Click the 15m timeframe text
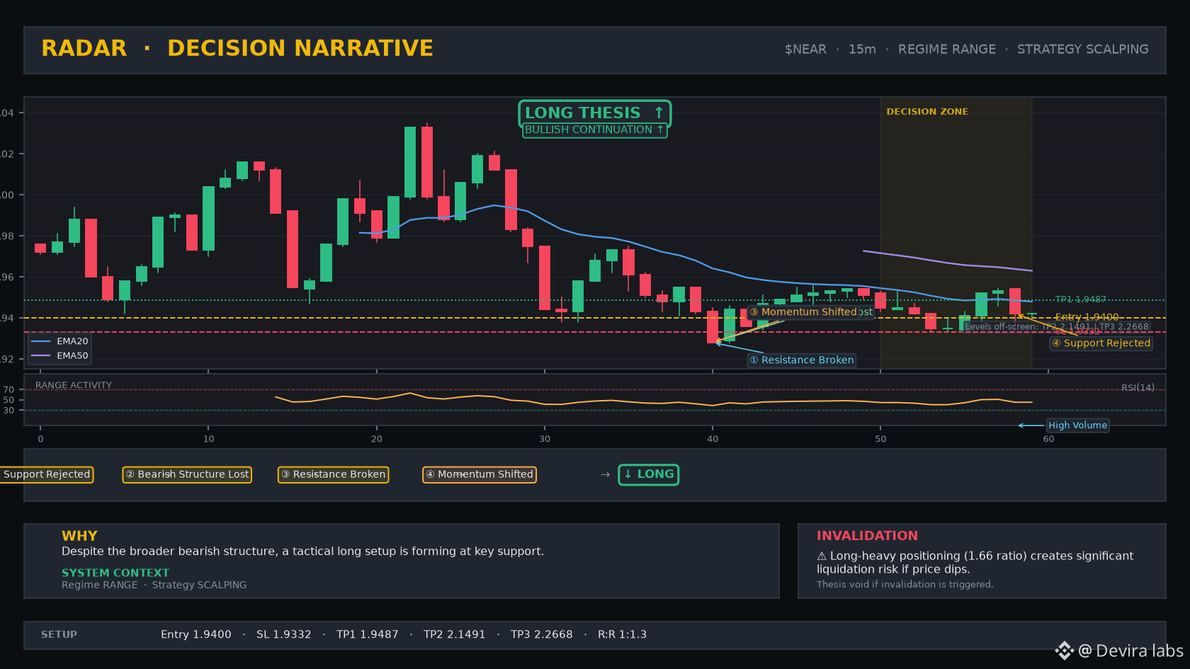The width and height of the screenshot is (1190, 669). pyautogui.click(x=862, y=50)
